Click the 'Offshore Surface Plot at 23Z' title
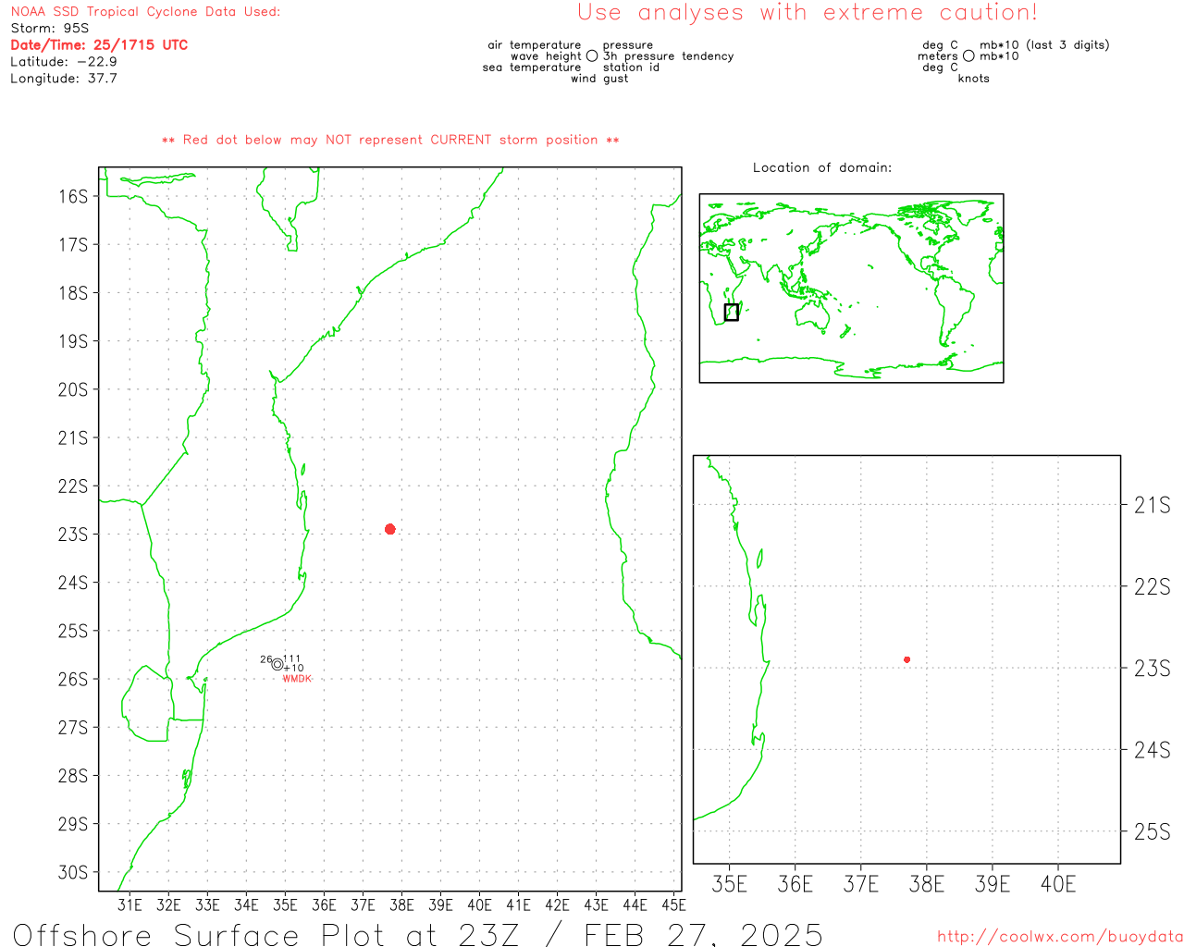The image size is (1184, 947). point(266,934)
